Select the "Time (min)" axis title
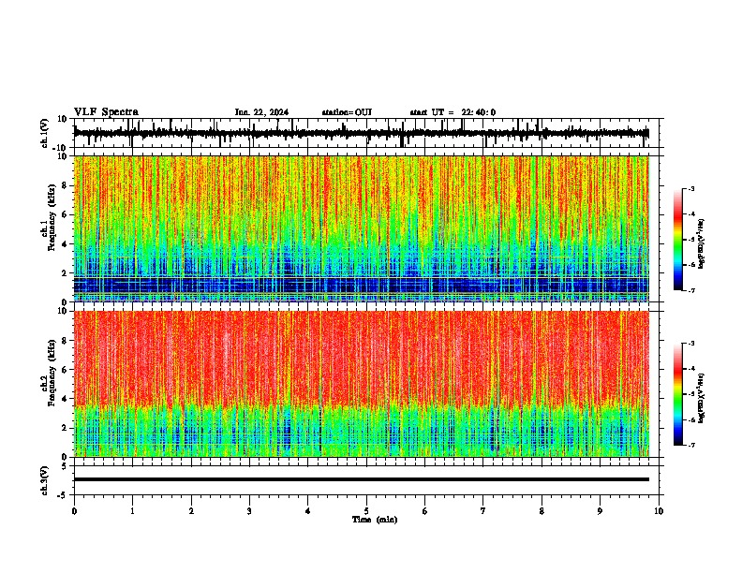742x573 pixels. coord(375,520)
